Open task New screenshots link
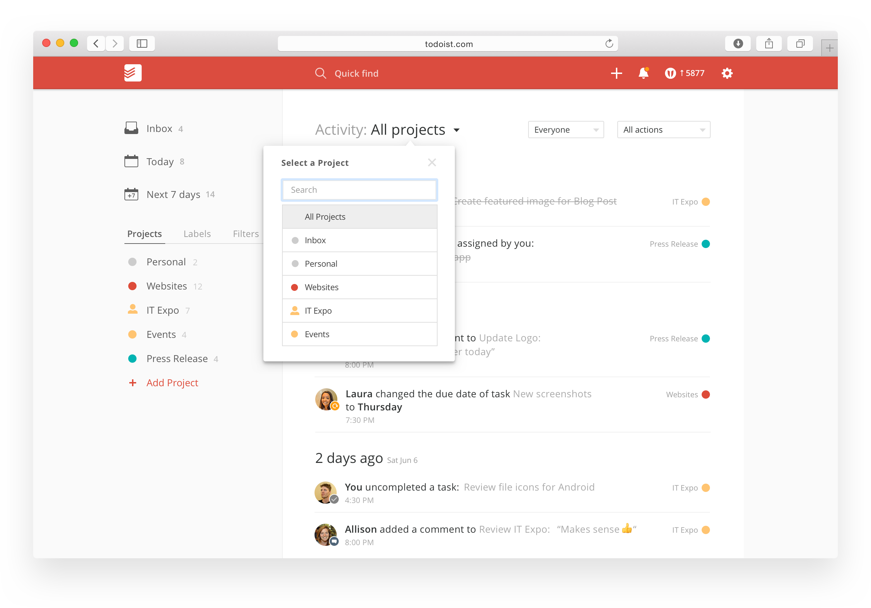 click(x=552, y=394)
